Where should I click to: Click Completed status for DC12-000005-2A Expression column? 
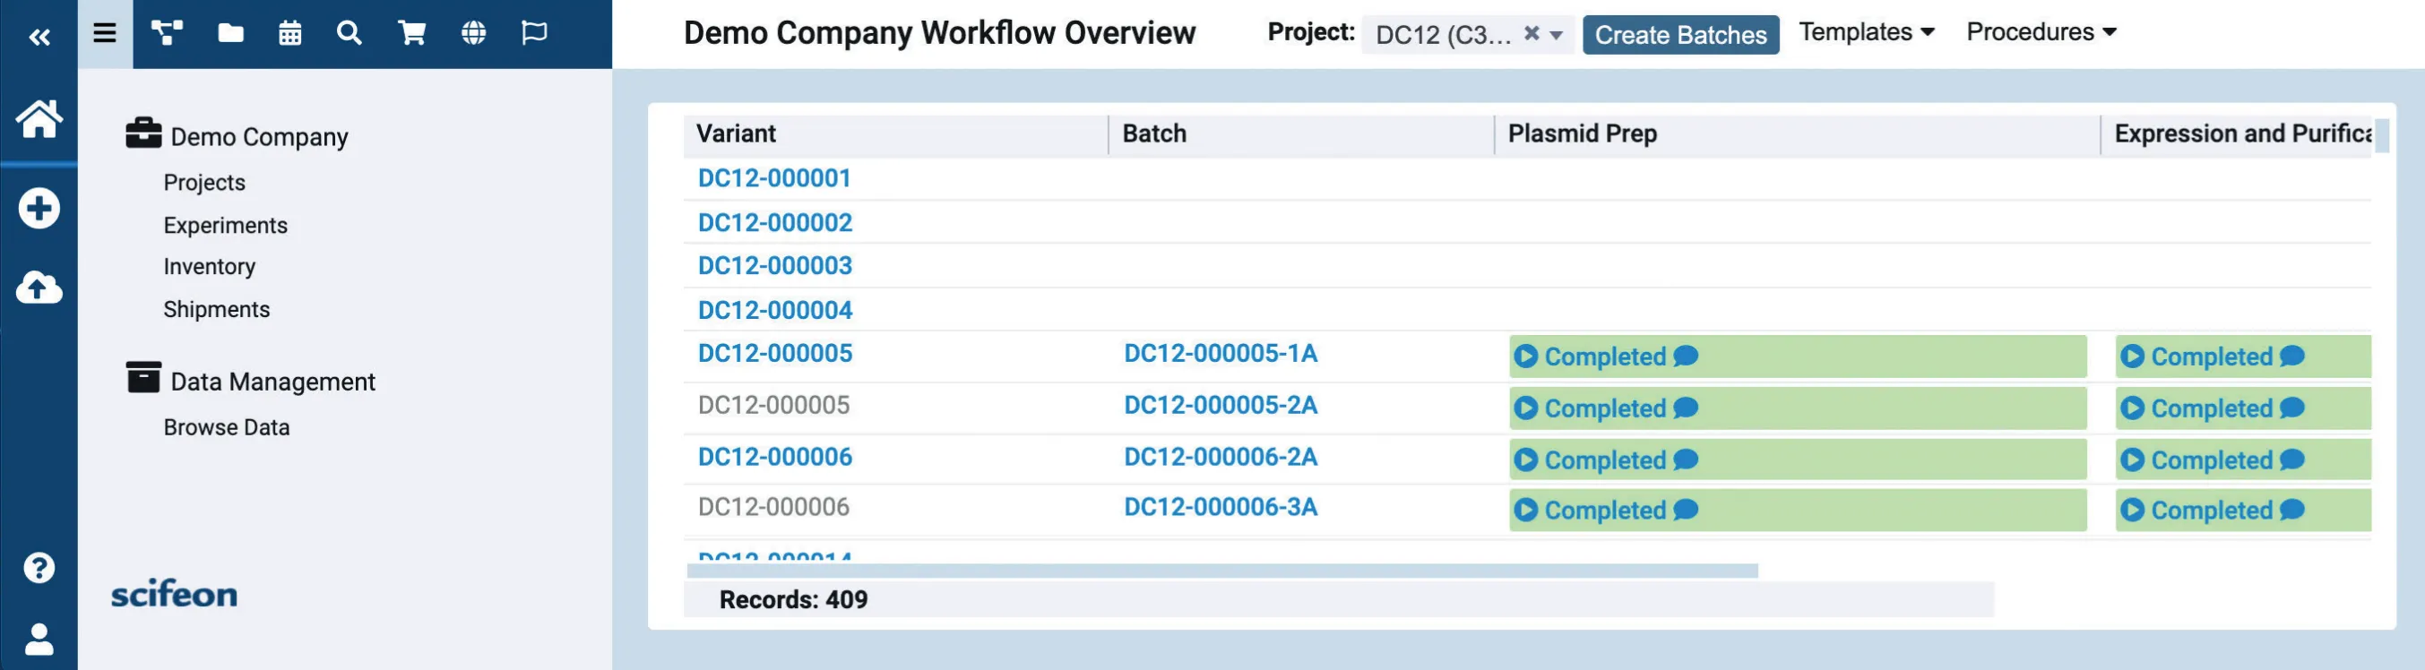click(2212, 408)
